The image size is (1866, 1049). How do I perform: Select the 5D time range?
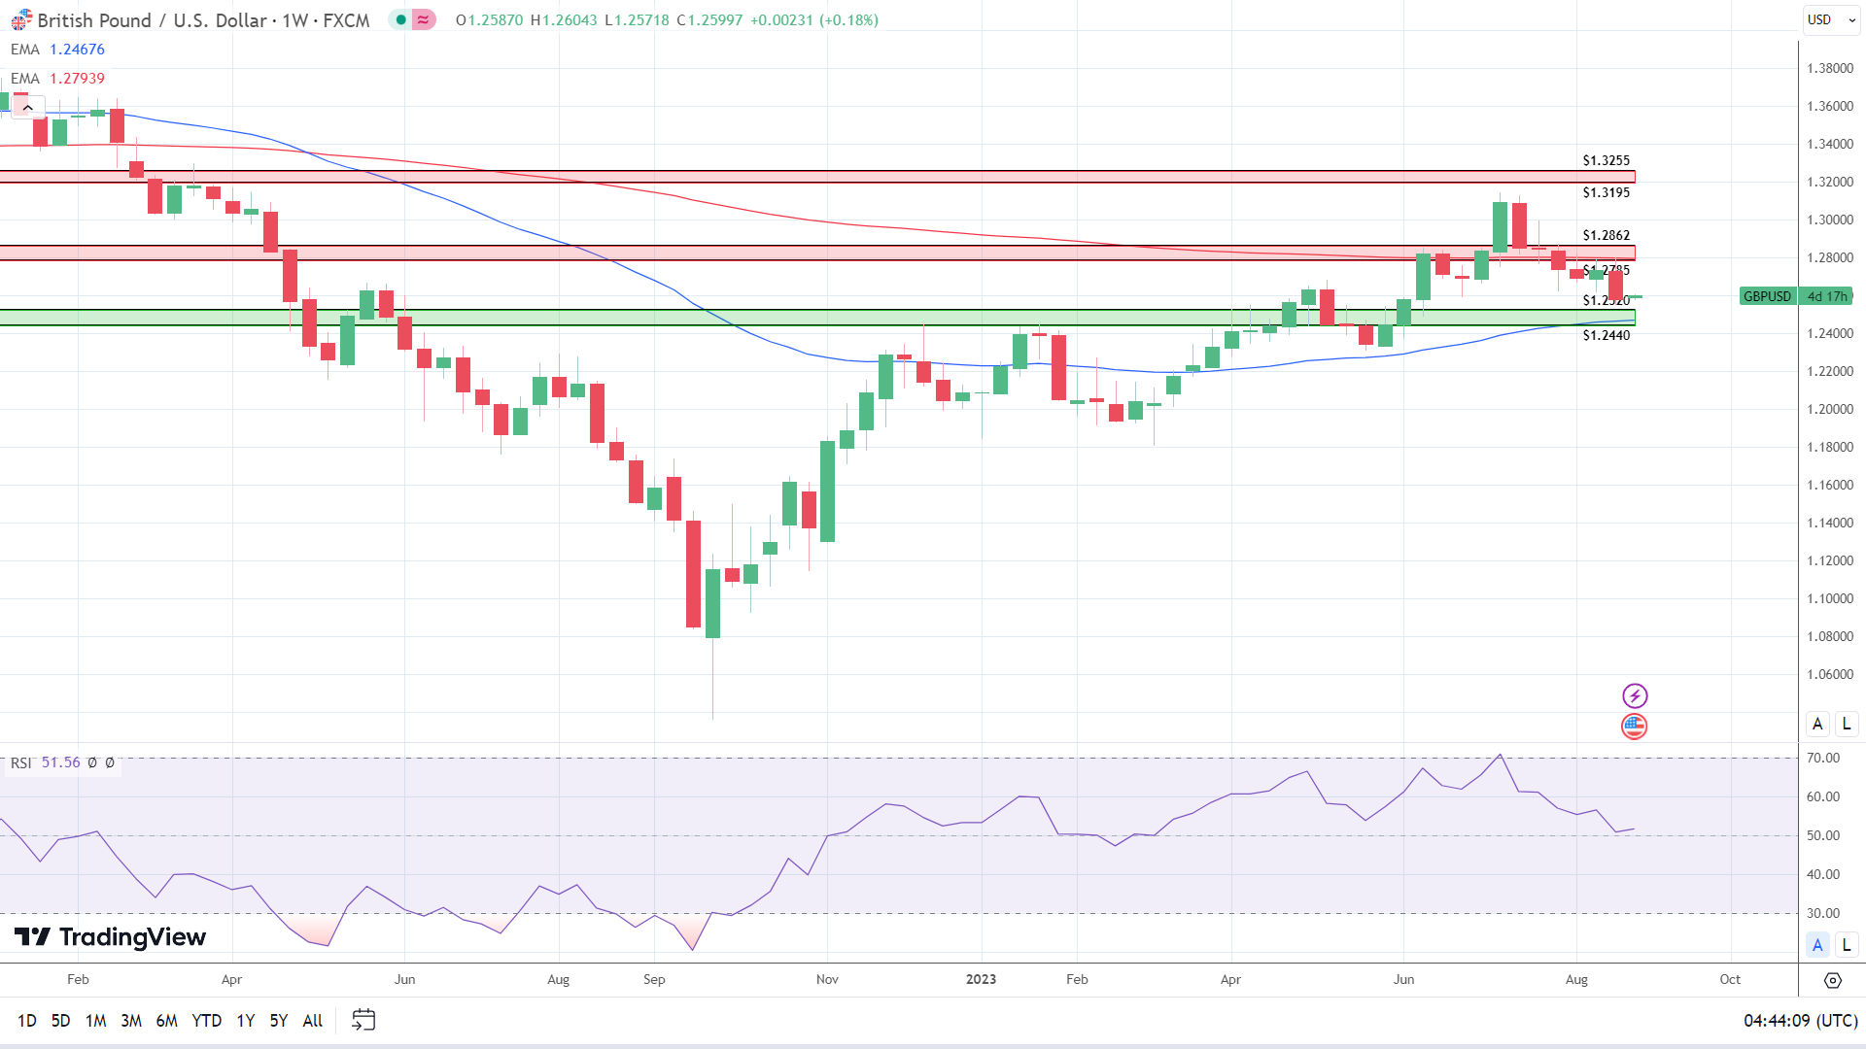(x=60, y=1021)
